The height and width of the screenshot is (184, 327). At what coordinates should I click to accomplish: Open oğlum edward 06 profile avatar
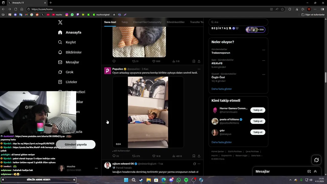click(x=108, y=165)
